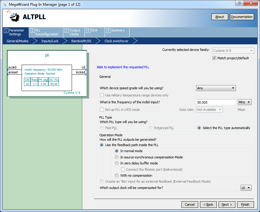Viewport: 260px width, 212px height.
Task: Close the MegaWizard window
Action: [x=251, y=3]
